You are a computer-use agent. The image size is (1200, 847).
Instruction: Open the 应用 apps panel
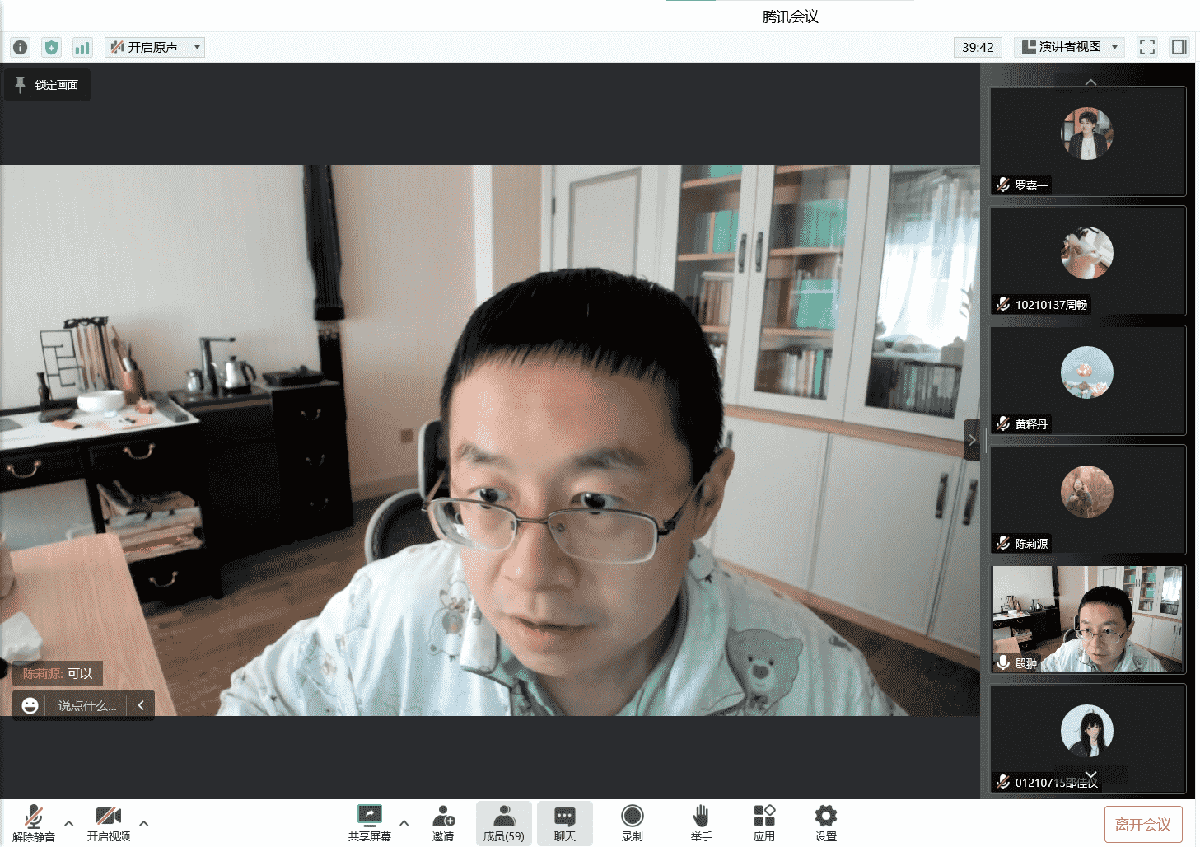763,823
